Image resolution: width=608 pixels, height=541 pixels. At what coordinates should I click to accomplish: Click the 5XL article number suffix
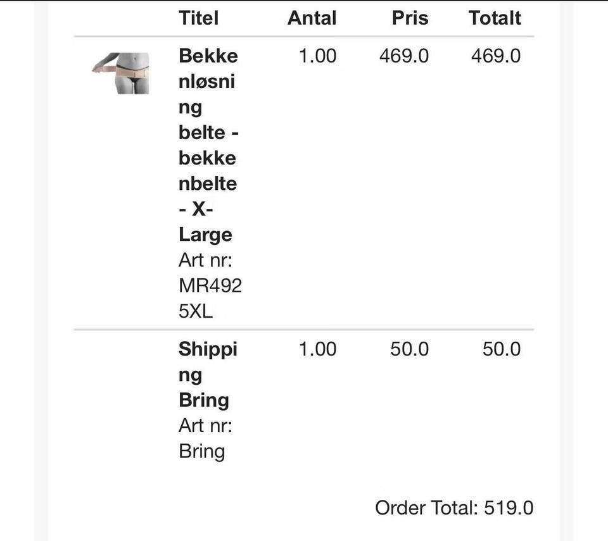coord(196,311)
